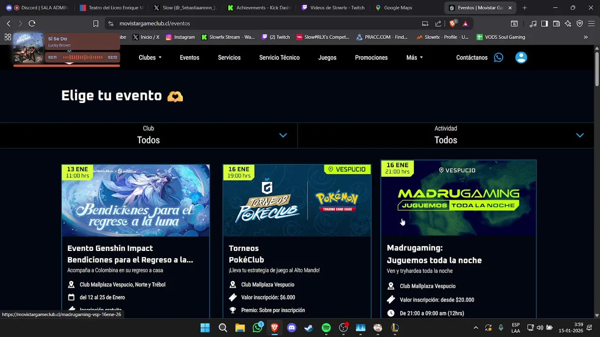Image resolution: width=600 pixels, height=337 pixels.
Task: Open a new tab with plus button
Action: point(525,8)
